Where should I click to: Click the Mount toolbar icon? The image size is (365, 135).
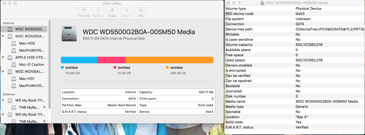pyautogui.click(x=126, y=10)
